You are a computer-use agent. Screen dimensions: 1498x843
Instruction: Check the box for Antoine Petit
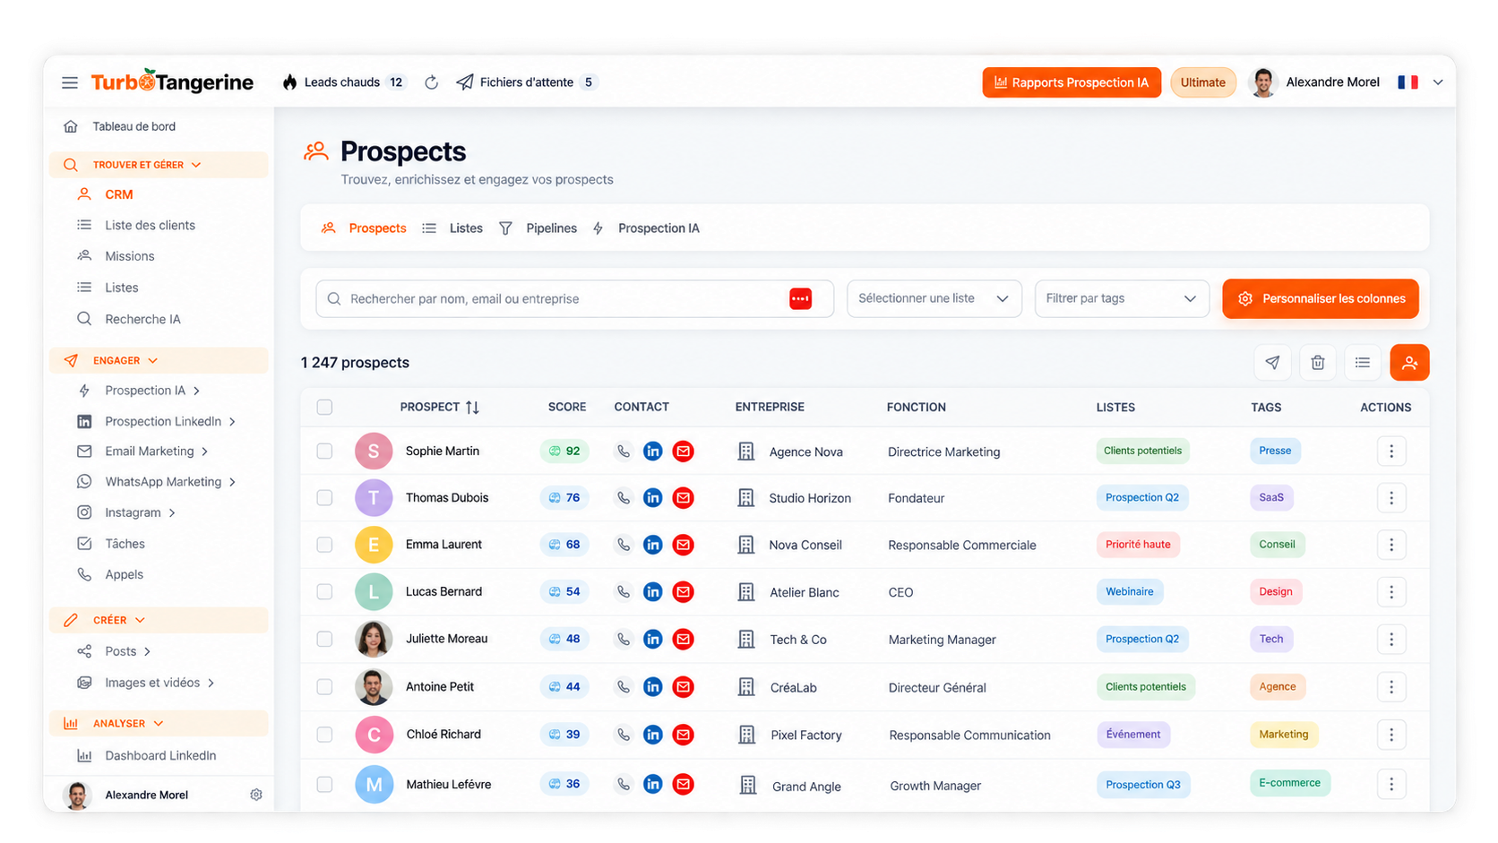(x=324, y=687)
